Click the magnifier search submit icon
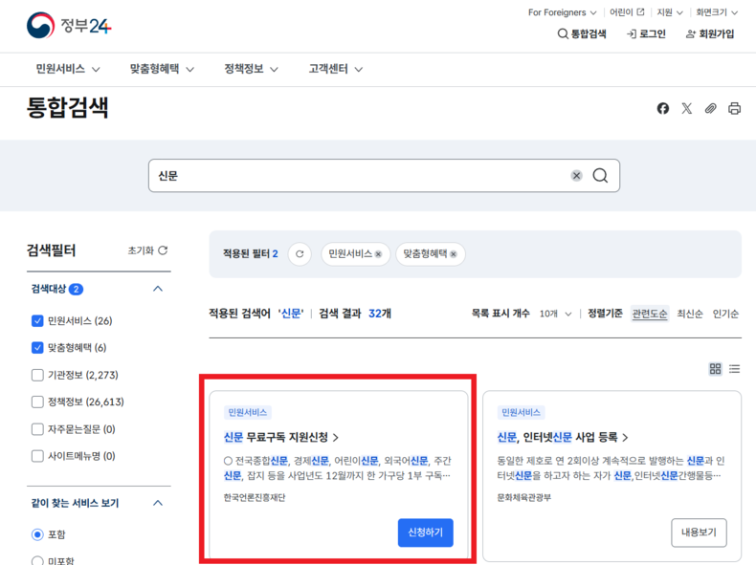This screenshot has height=565, width=756. 600,176
